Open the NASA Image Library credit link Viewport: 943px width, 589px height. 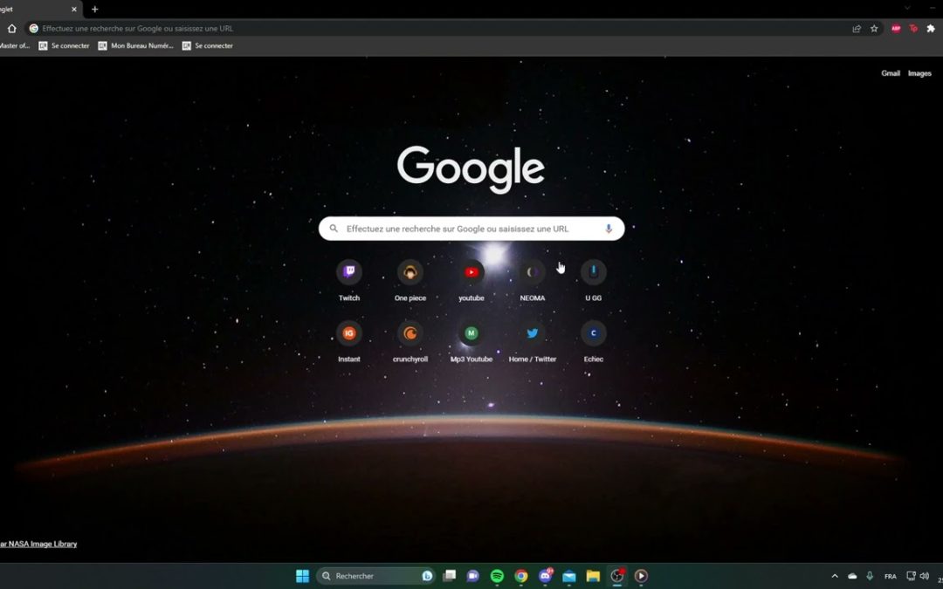[x=38, y=544]
